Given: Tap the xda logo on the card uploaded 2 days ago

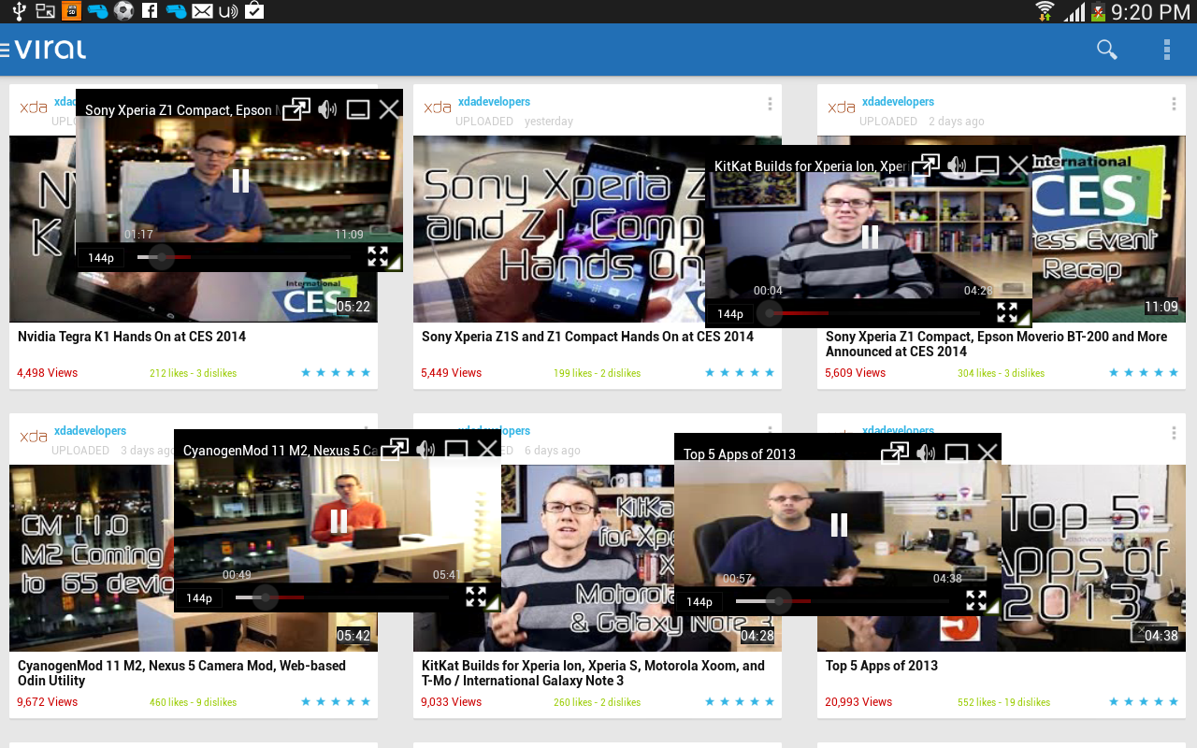Looking at the screenshot, I should click(x=842, y=108).
